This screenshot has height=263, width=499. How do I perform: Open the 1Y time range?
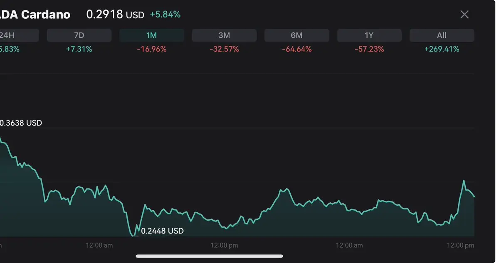[x=369, y=35]
